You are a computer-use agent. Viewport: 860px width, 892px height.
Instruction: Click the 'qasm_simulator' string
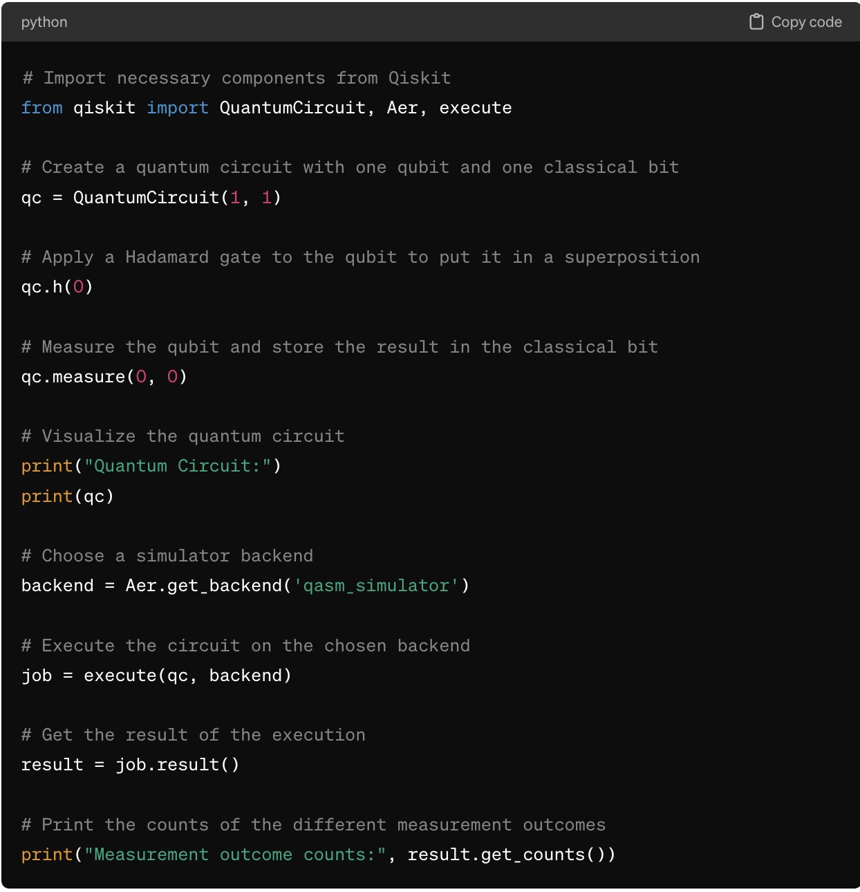coord(376,586)
